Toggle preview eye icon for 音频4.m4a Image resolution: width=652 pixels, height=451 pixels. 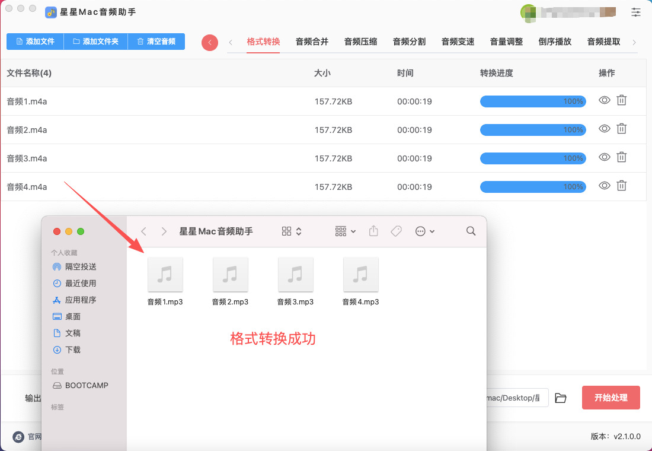pyautogui.click(x=604, y=186)
